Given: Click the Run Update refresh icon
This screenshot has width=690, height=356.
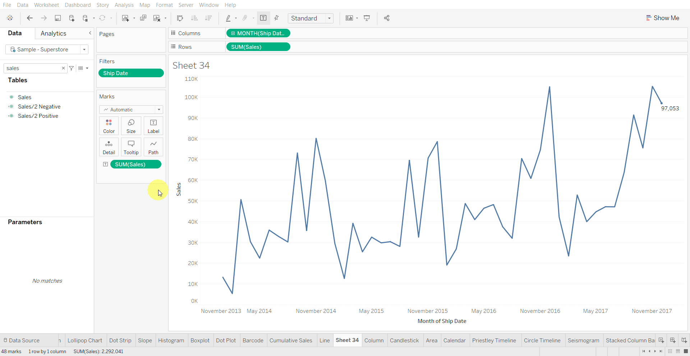Looking at the screenshot, I should coord(102,18).
